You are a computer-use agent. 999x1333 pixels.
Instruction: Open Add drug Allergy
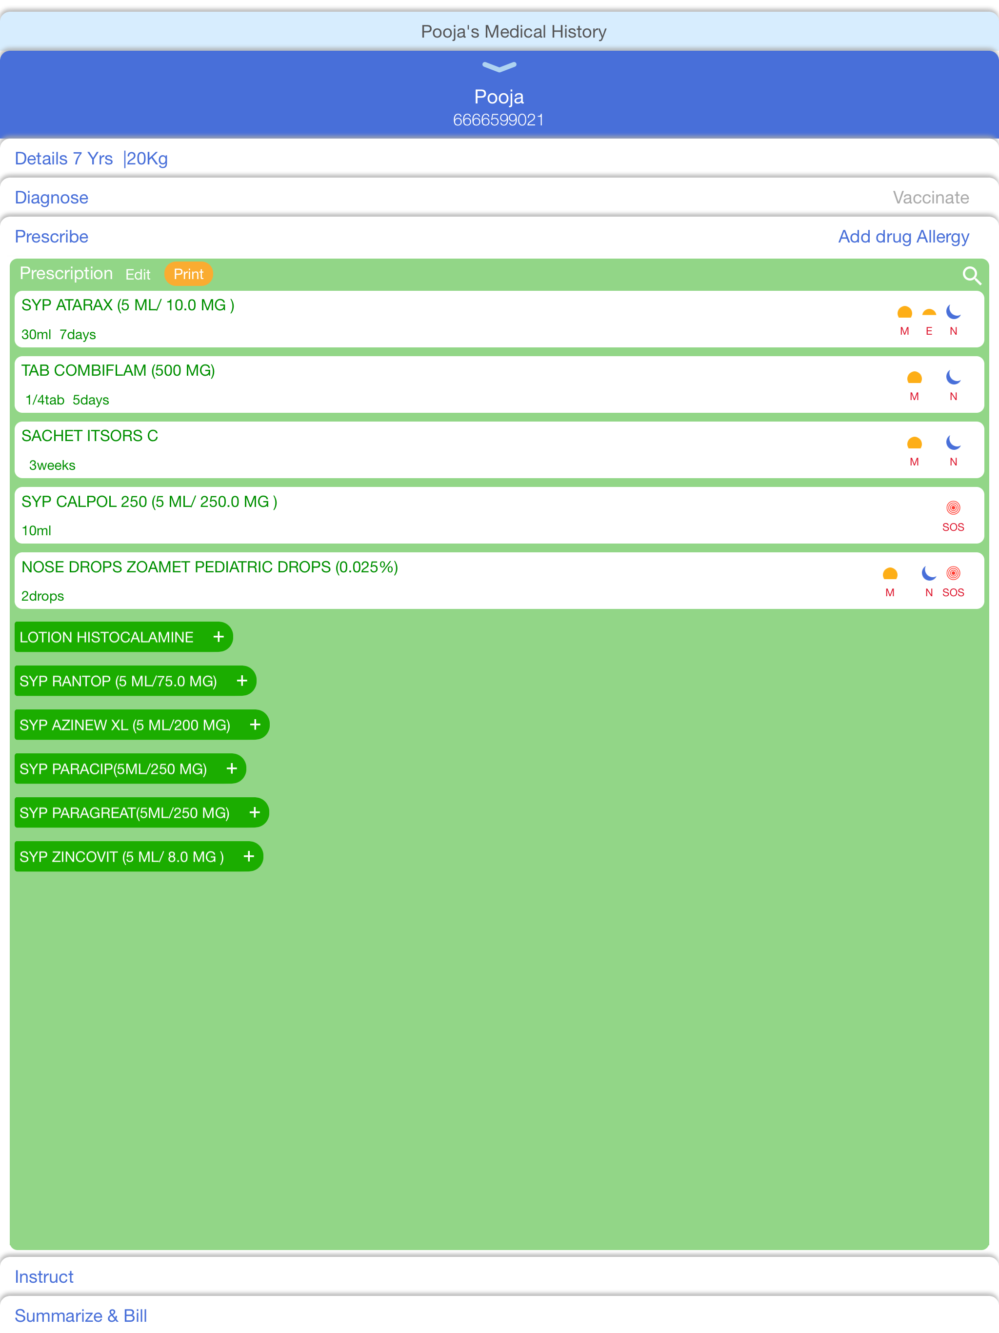pyautogui.click(x=903, y=237)
